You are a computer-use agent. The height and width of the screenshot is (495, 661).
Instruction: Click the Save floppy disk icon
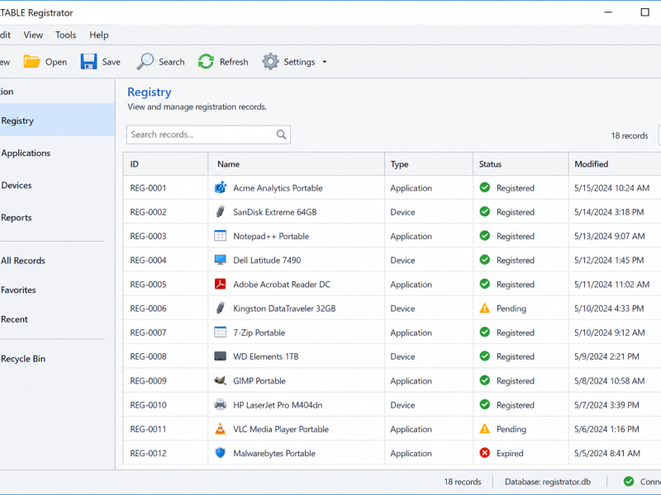point(88,62)
